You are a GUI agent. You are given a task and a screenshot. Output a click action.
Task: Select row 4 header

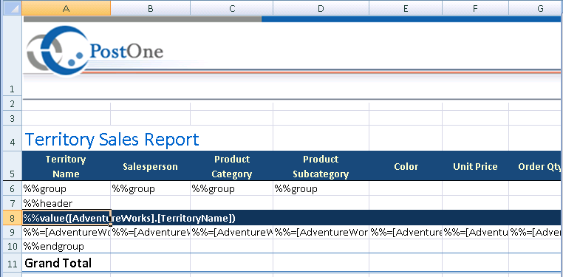coord(12,138)
